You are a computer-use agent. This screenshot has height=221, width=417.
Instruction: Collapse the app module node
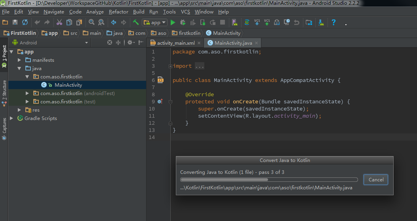pos(11,52)
